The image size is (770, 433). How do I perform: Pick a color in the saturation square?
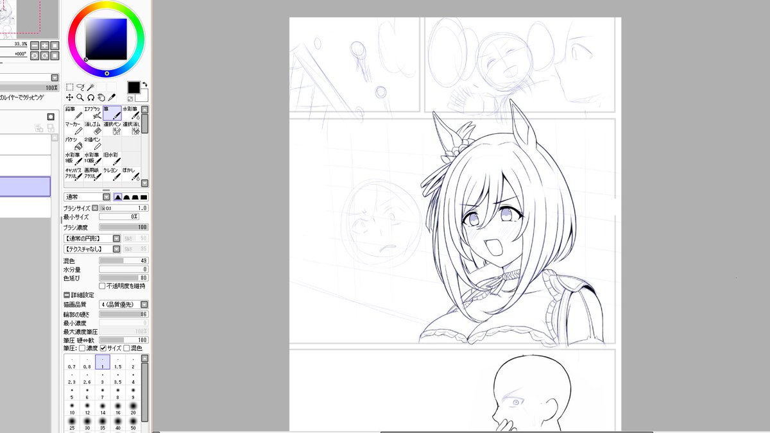(x=107, y=38)
